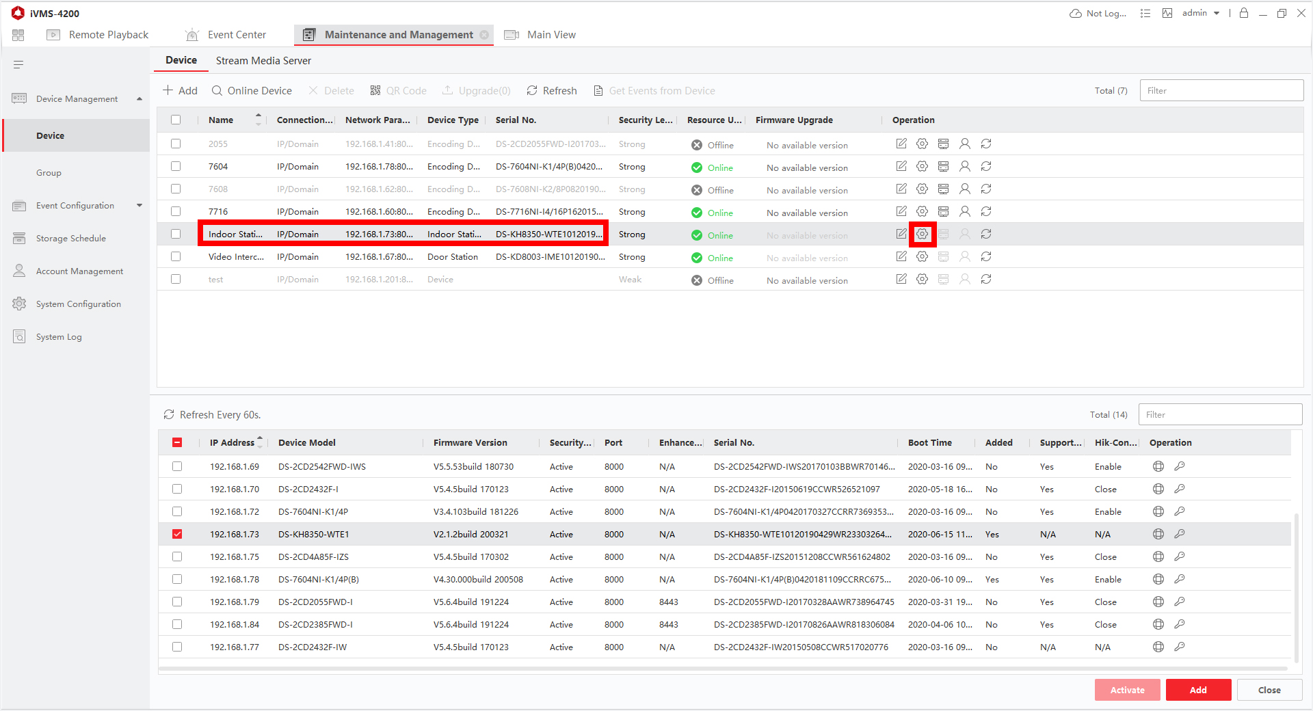Toggle the select-all checkbox in device table header

[176, 120]
